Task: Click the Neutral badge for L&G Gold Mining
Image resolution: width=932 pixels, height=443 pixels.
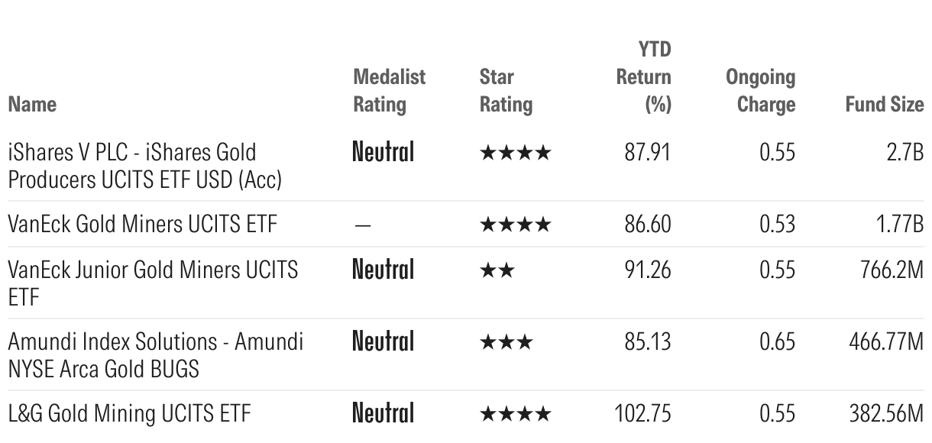Action: click(383, 413)
